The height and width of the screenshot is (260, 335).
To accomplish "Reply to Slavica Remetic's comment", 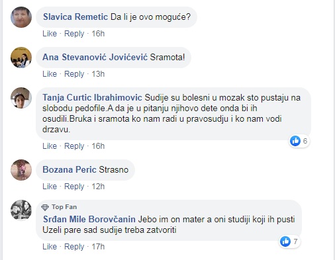I will click(x=74, y=34).
